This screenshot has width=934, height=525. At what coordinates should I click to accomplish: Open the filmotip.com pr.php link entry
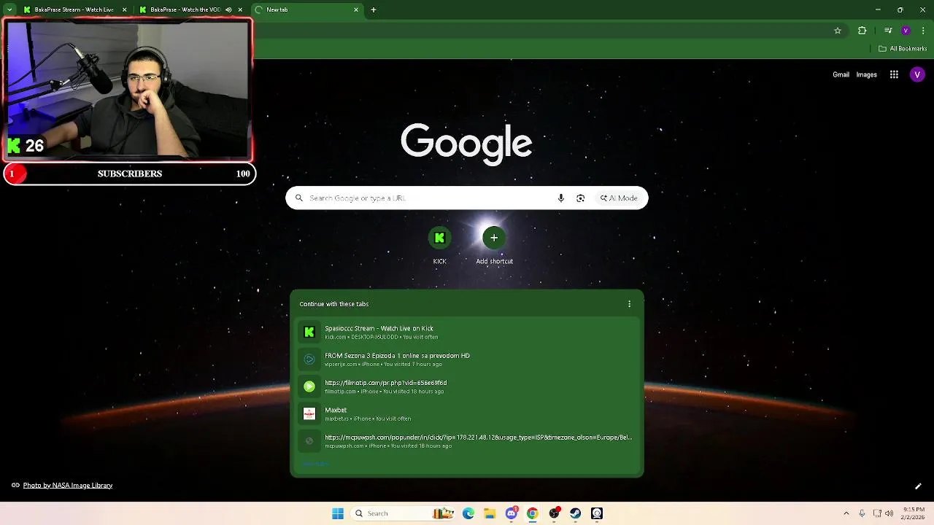[467, 386]
